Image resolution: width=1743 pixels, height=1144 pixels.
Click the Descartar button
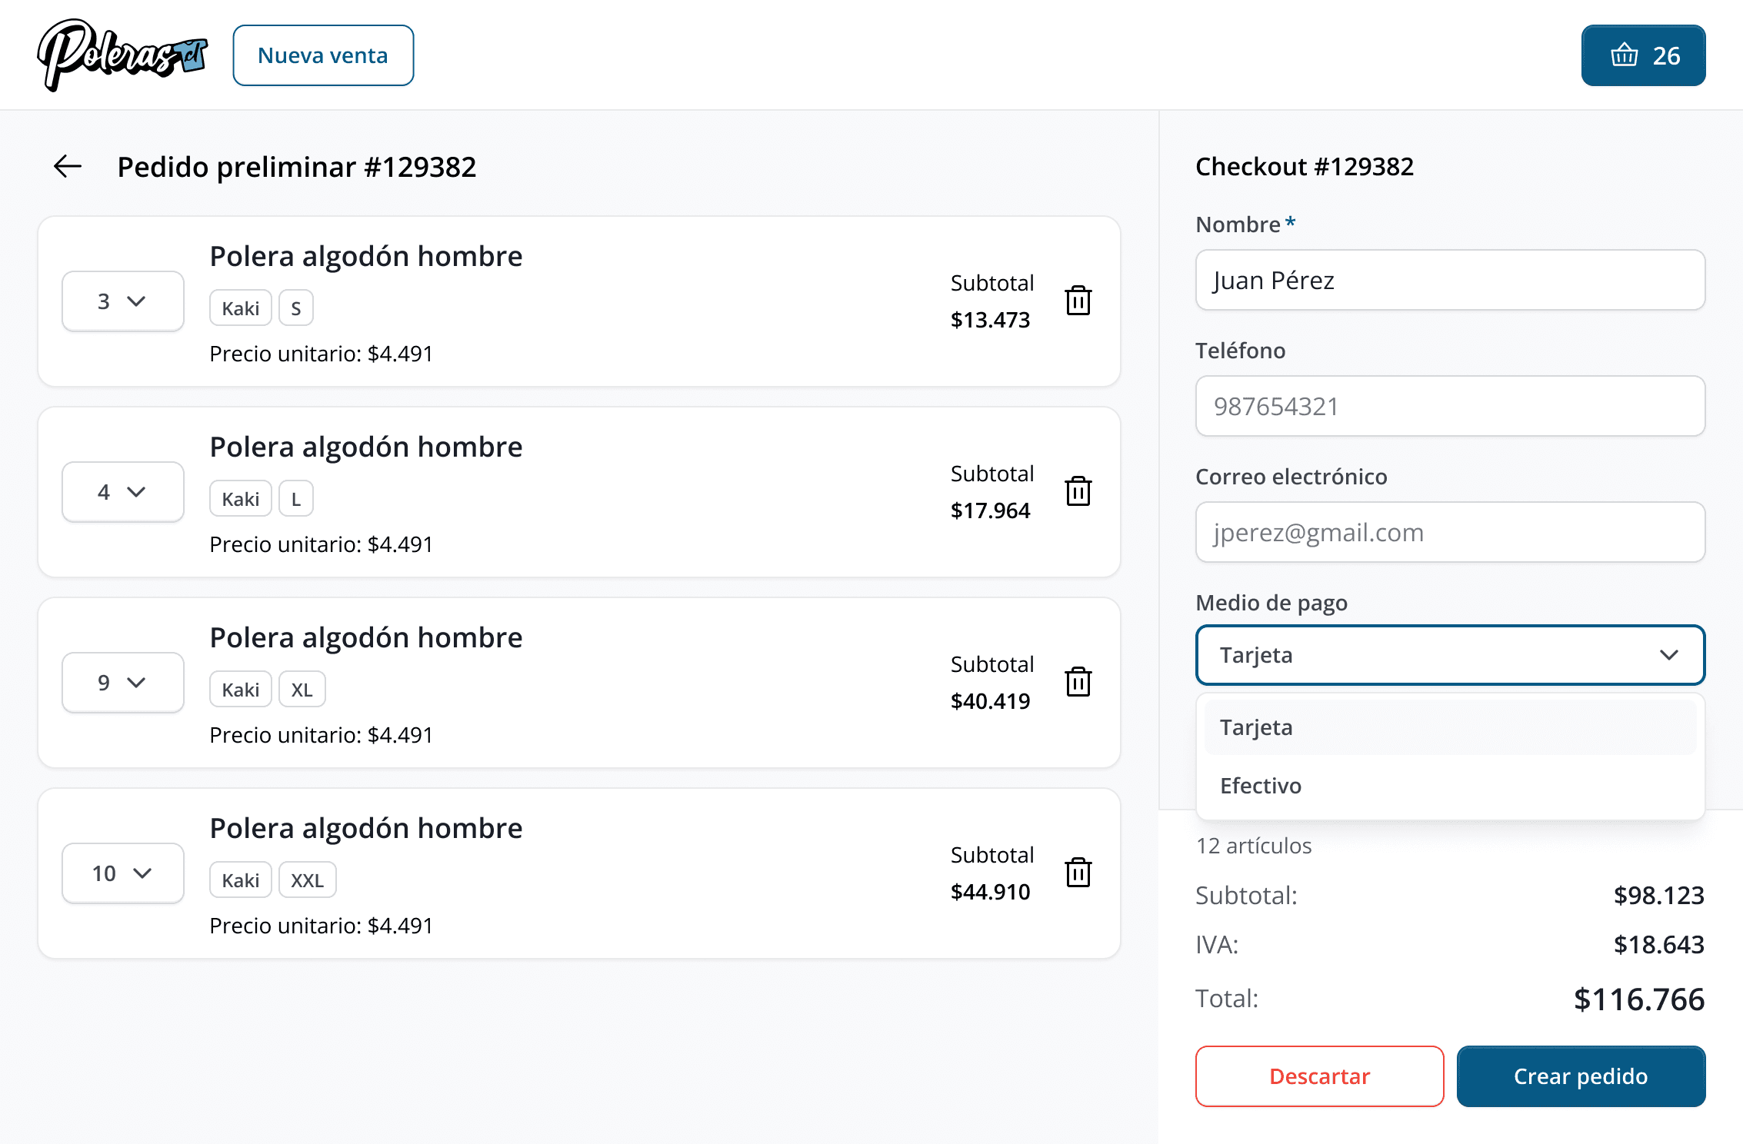[x=1319, y=1076]
